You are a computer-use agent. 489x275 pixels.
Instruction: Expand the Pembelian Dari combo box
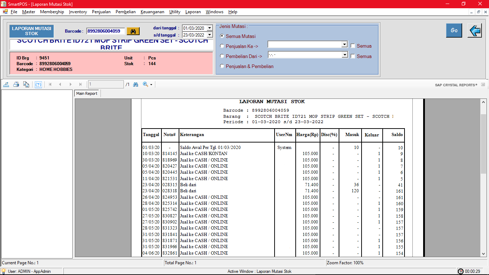coord(345,55)
